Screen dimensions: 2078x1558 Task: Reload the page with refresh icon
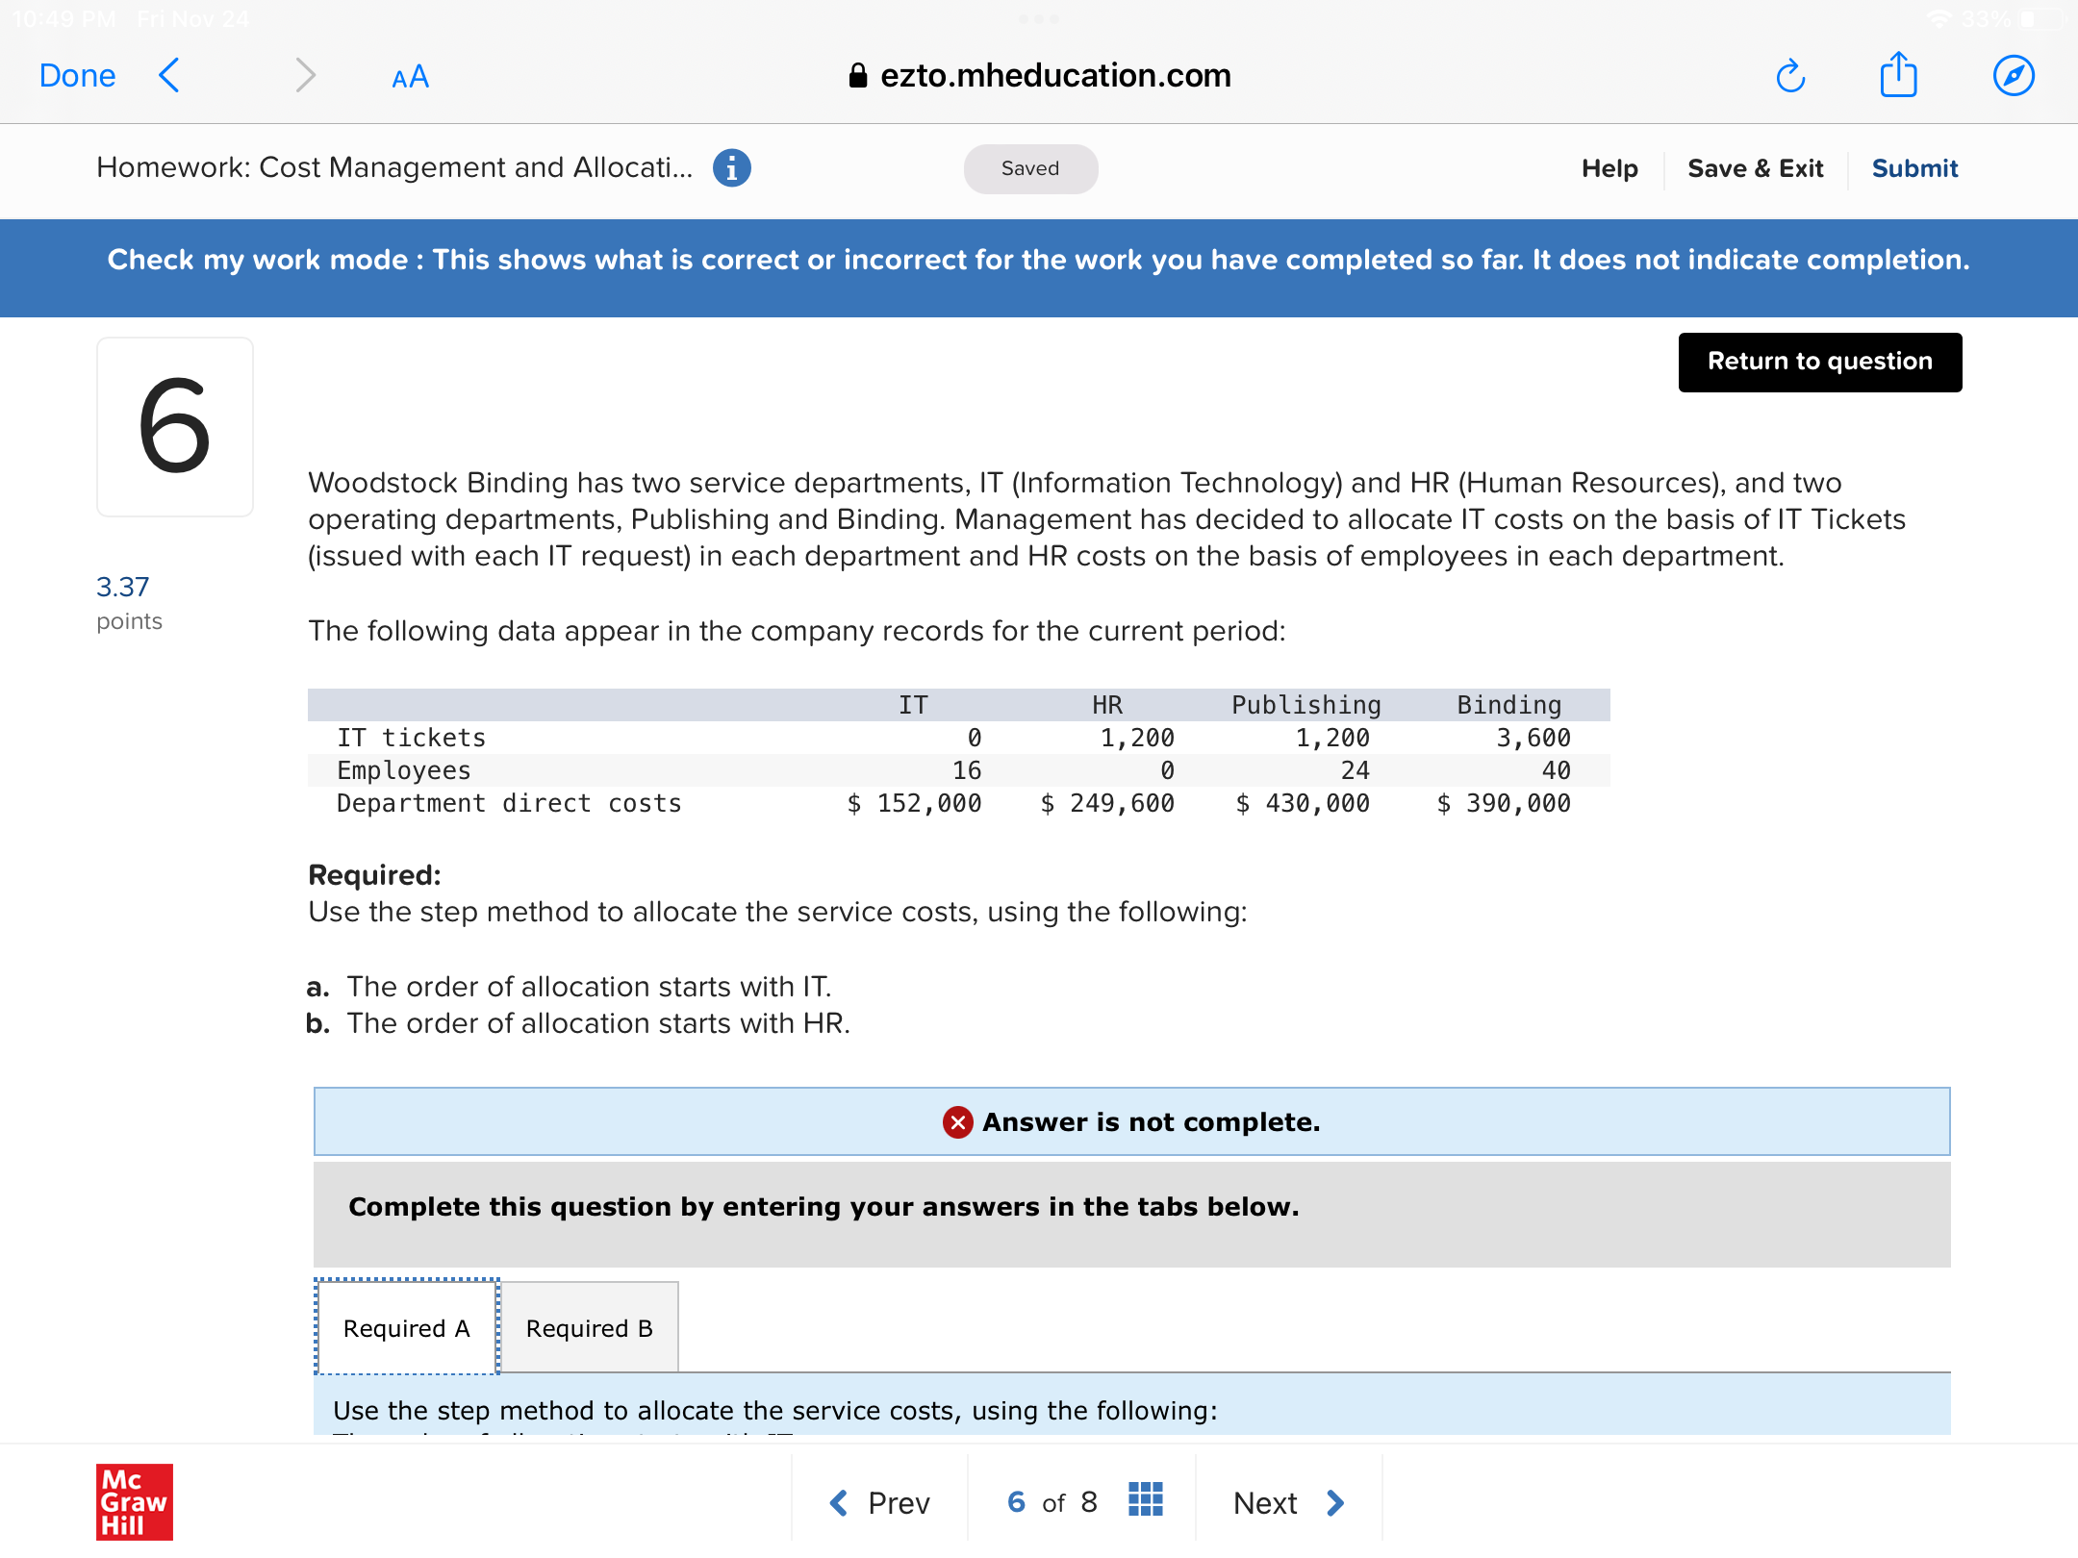(x=1789, y=76)
